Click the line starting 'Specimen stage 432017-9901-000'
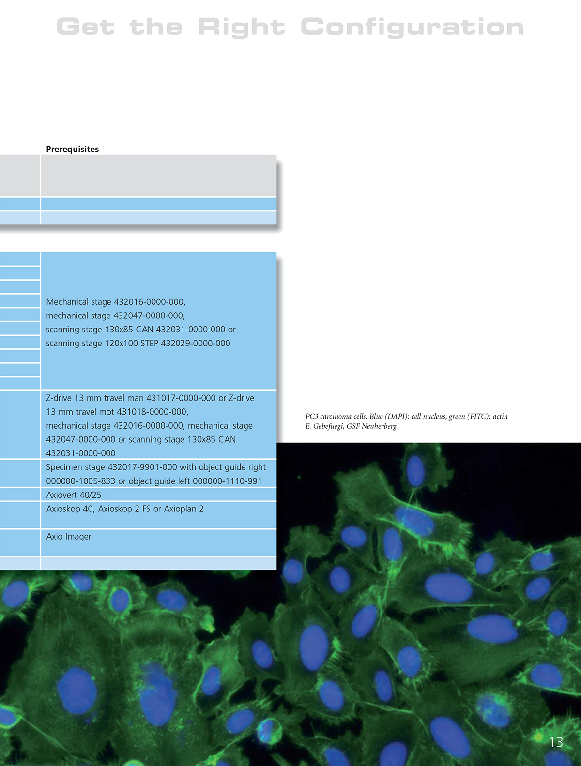The image size is (581, 766). [x=156, y=467]
